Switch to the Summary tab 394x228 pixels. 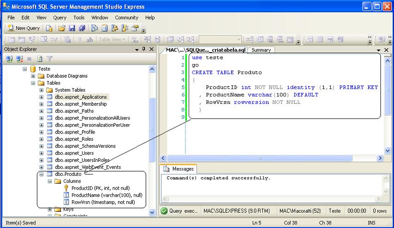click(x=261, y=50)
